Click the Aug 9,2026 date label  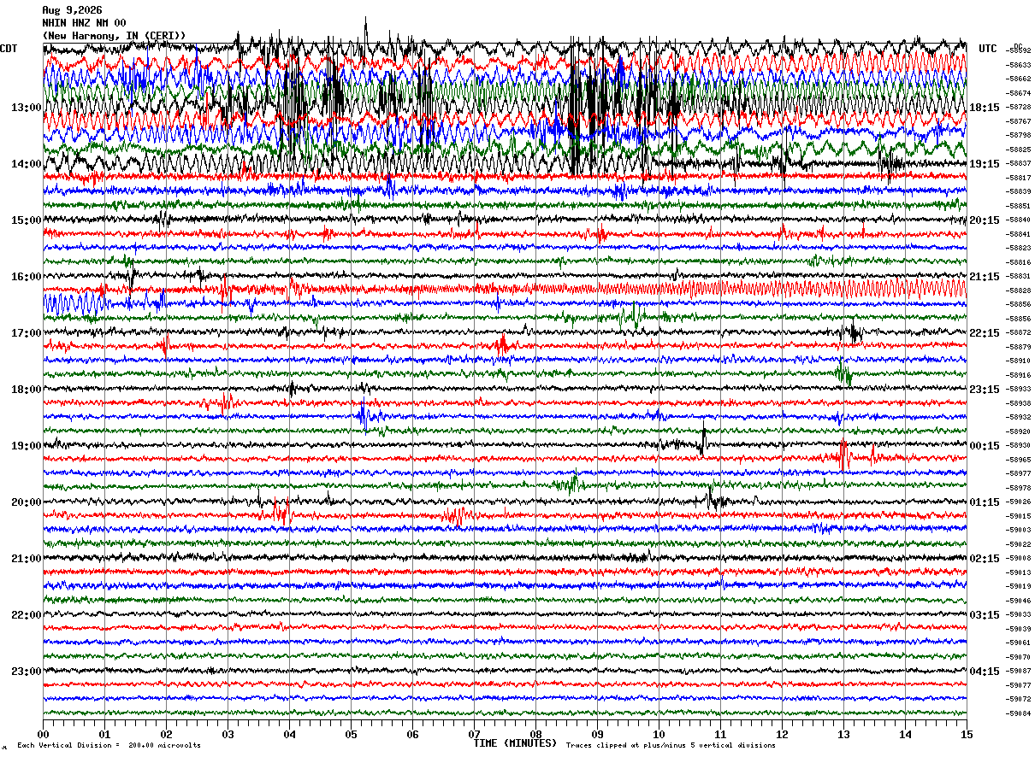72,10
